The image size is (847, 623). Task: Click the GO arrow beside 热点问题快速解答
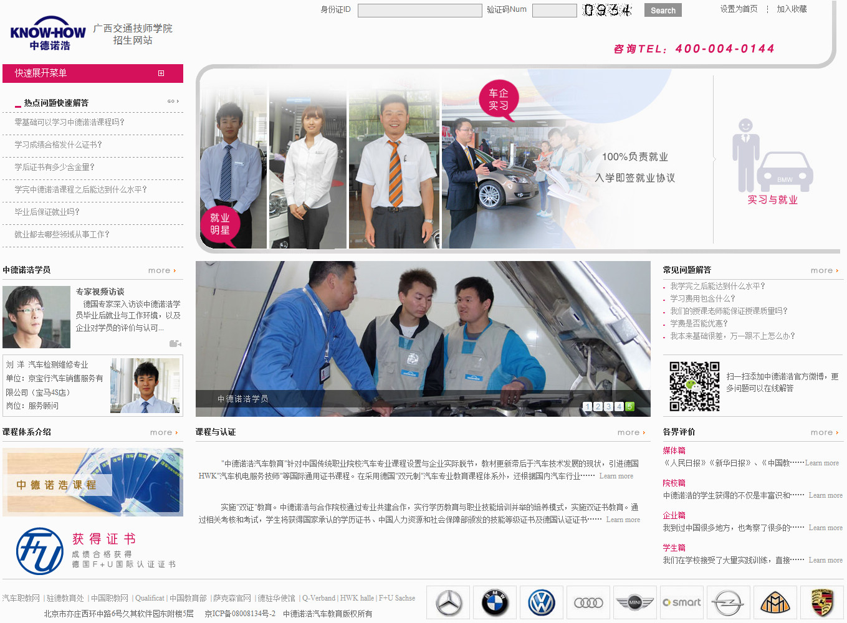(x=172, y=101)
